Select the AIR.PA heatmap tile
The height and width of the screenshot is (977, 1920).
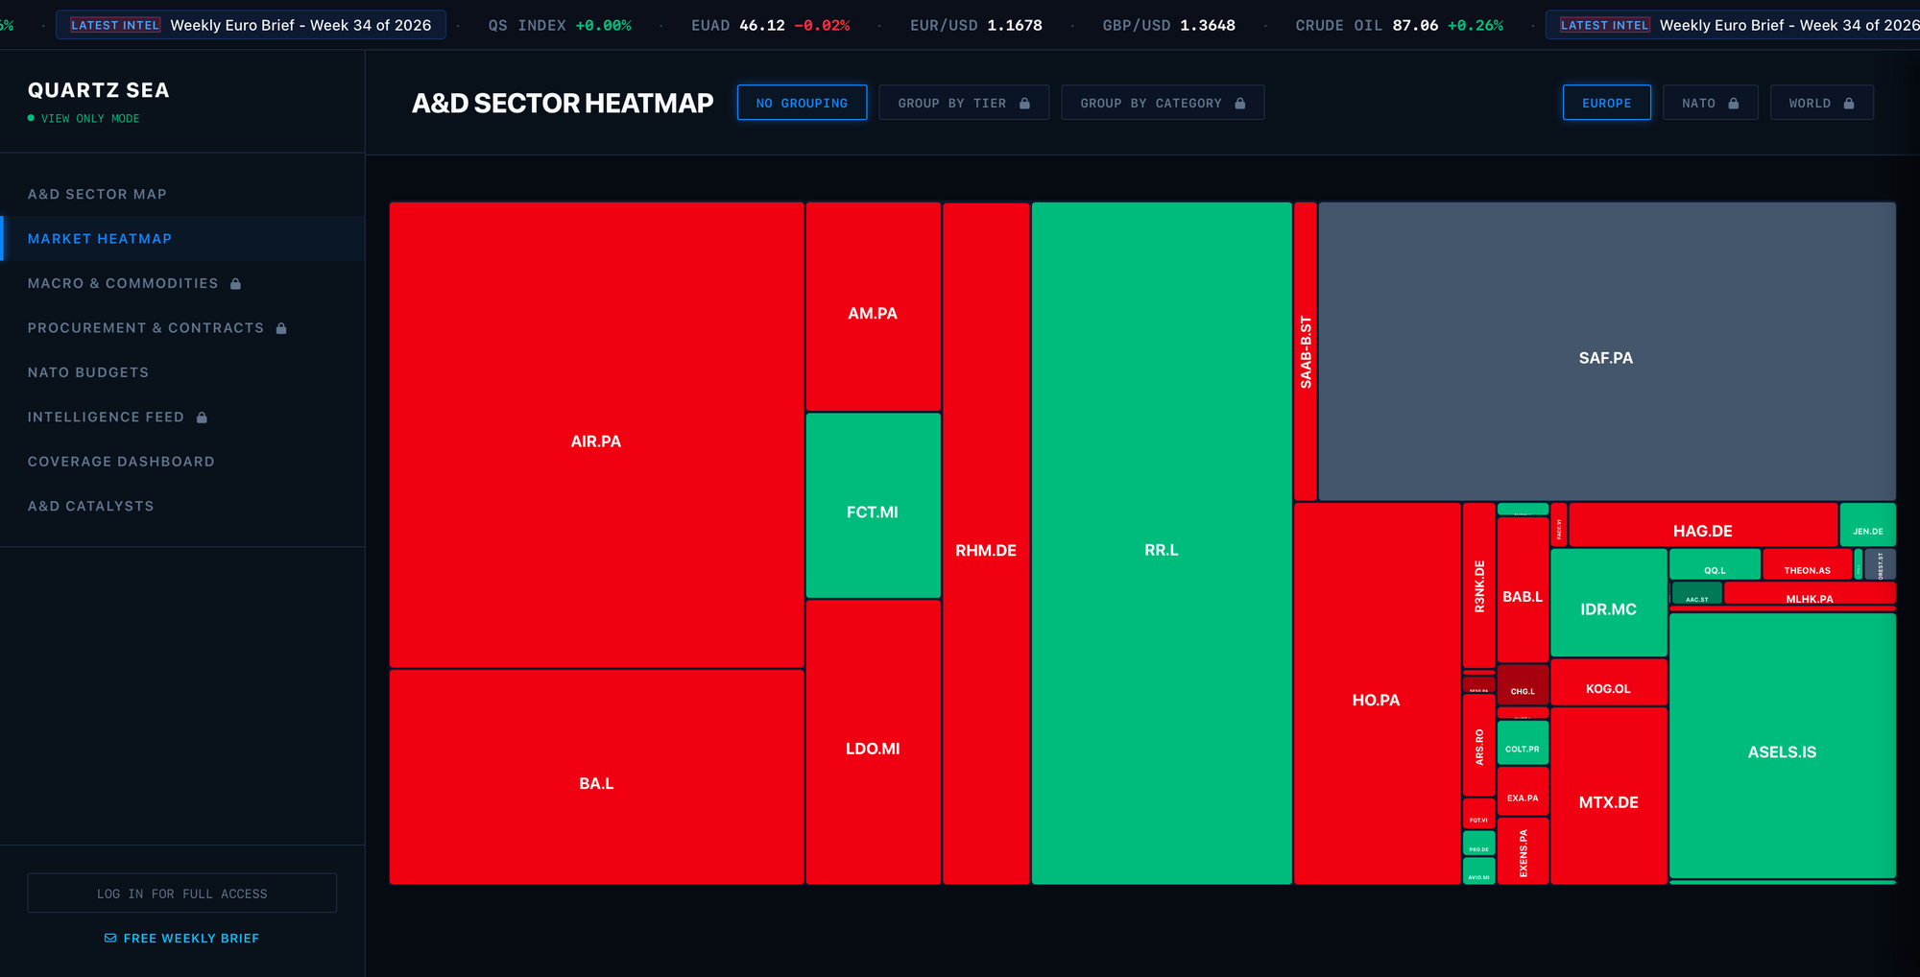tap(596, 435)
